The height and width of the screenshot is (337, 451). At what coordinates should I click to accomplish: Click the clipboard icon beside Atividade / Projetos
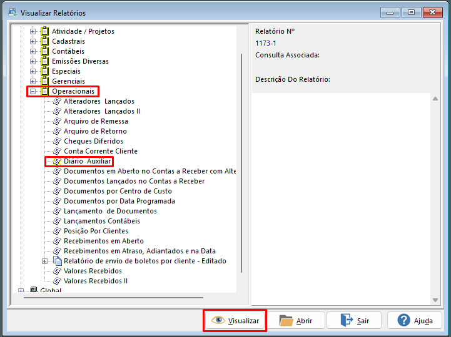44,31
